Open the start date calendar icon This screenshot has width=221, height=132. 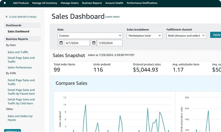61,43
